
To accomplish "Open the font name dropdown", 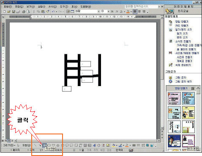I will tap(98, 11).
